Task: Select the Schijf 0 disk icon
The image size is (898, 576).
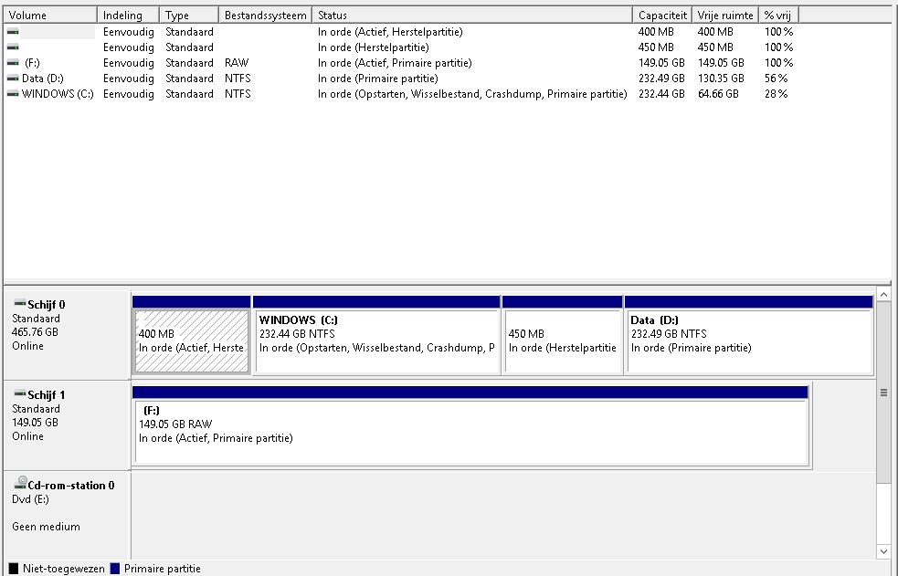Action: [x=19, y=303]
